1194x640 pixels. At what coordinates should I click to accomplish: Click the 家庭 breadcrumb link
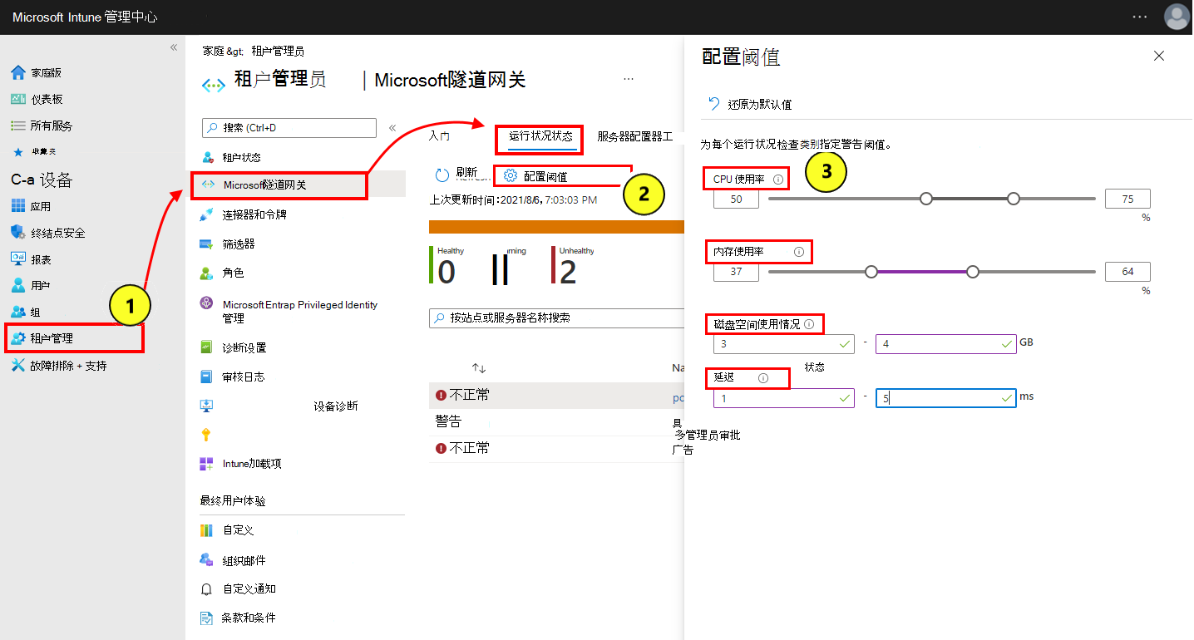214,51
